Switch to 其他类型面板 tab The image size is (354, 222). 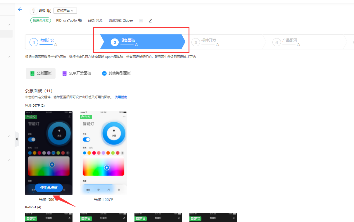116,73
